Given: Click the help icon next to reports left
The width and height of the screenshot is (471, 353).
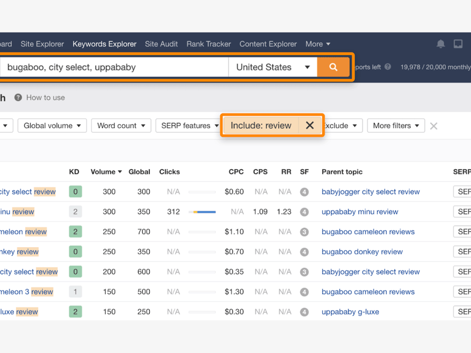Looking at the screenshot, I should coord(388,67).
